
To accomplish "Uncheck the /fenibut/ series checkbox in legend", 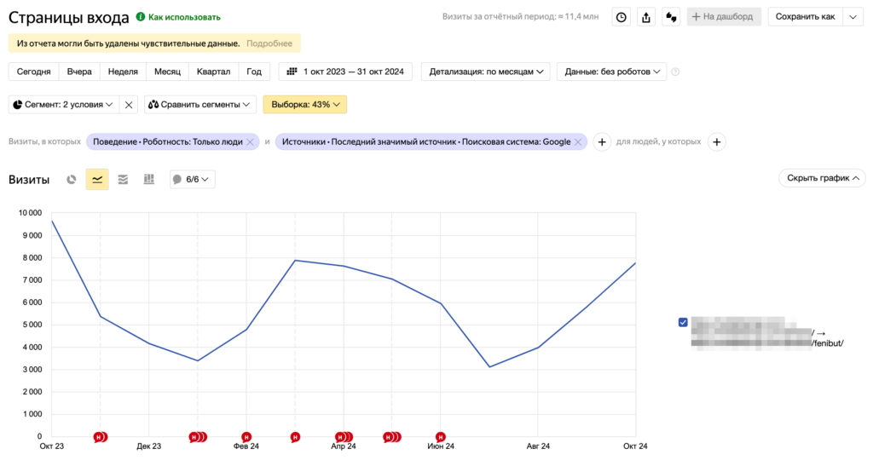I will point(683,322).
